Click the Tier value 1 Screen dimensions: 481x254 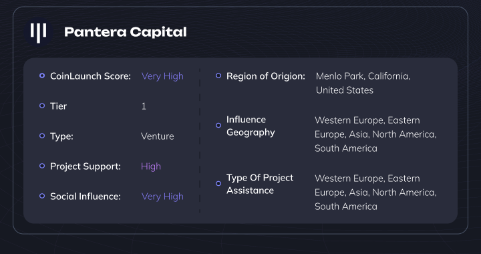(144, 106)
